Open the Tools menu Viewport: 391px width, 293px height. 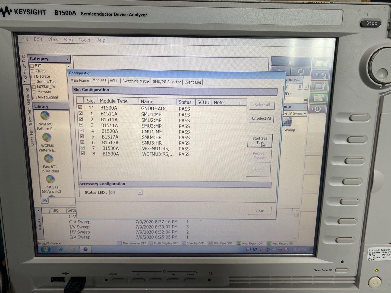84,40
